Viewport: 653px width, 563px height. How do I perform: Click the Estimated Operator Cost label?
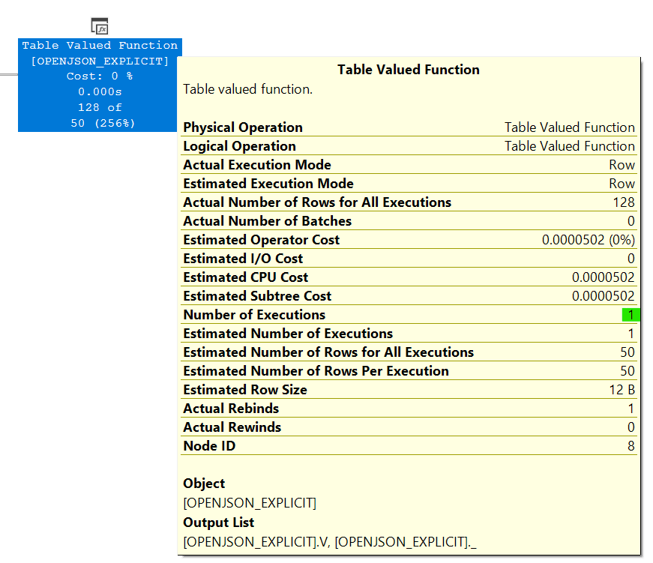(x=261, y=240)
